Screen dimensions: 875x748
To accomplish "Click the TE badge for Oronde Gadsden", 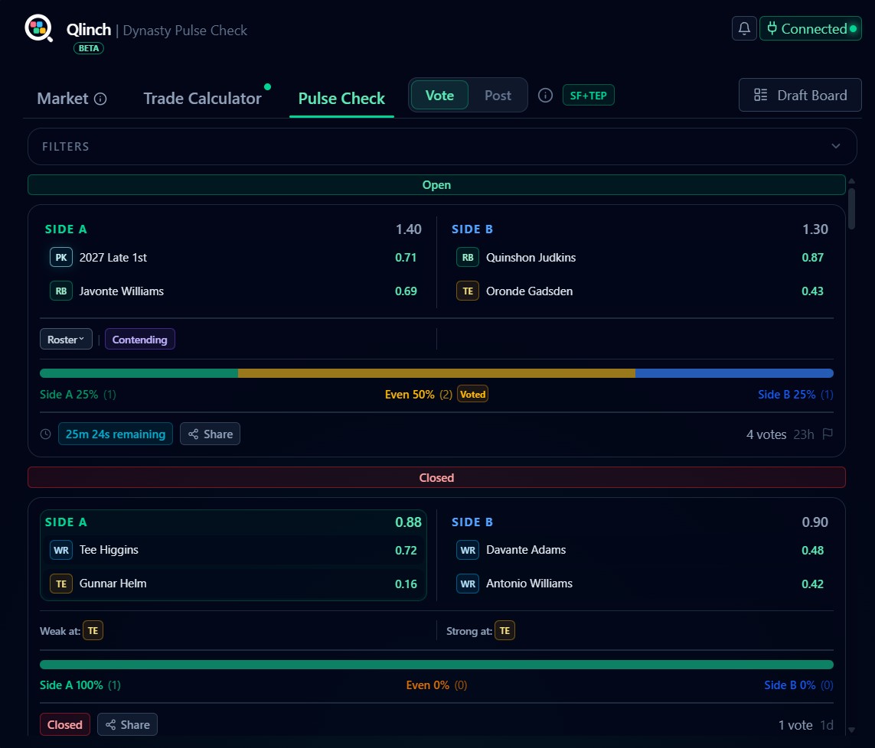I will click(468, 291).
